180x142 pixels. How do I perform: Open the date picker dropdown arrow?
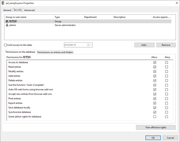91,45
